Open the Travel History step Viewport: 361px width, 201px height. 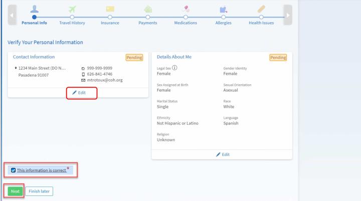tap(72, 23)
